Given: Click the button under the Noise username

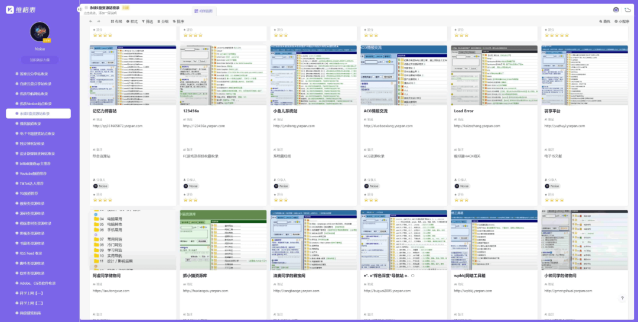Looking at the screenshot, I should click(40, 60).
